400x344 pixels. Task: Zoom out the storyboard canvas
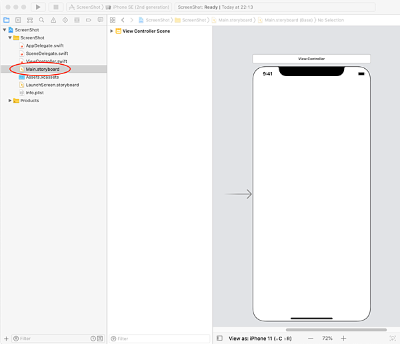pyautogui.click(x=311, y=339)
